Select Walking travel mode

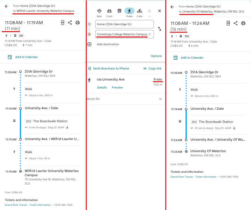coord(129,12)
